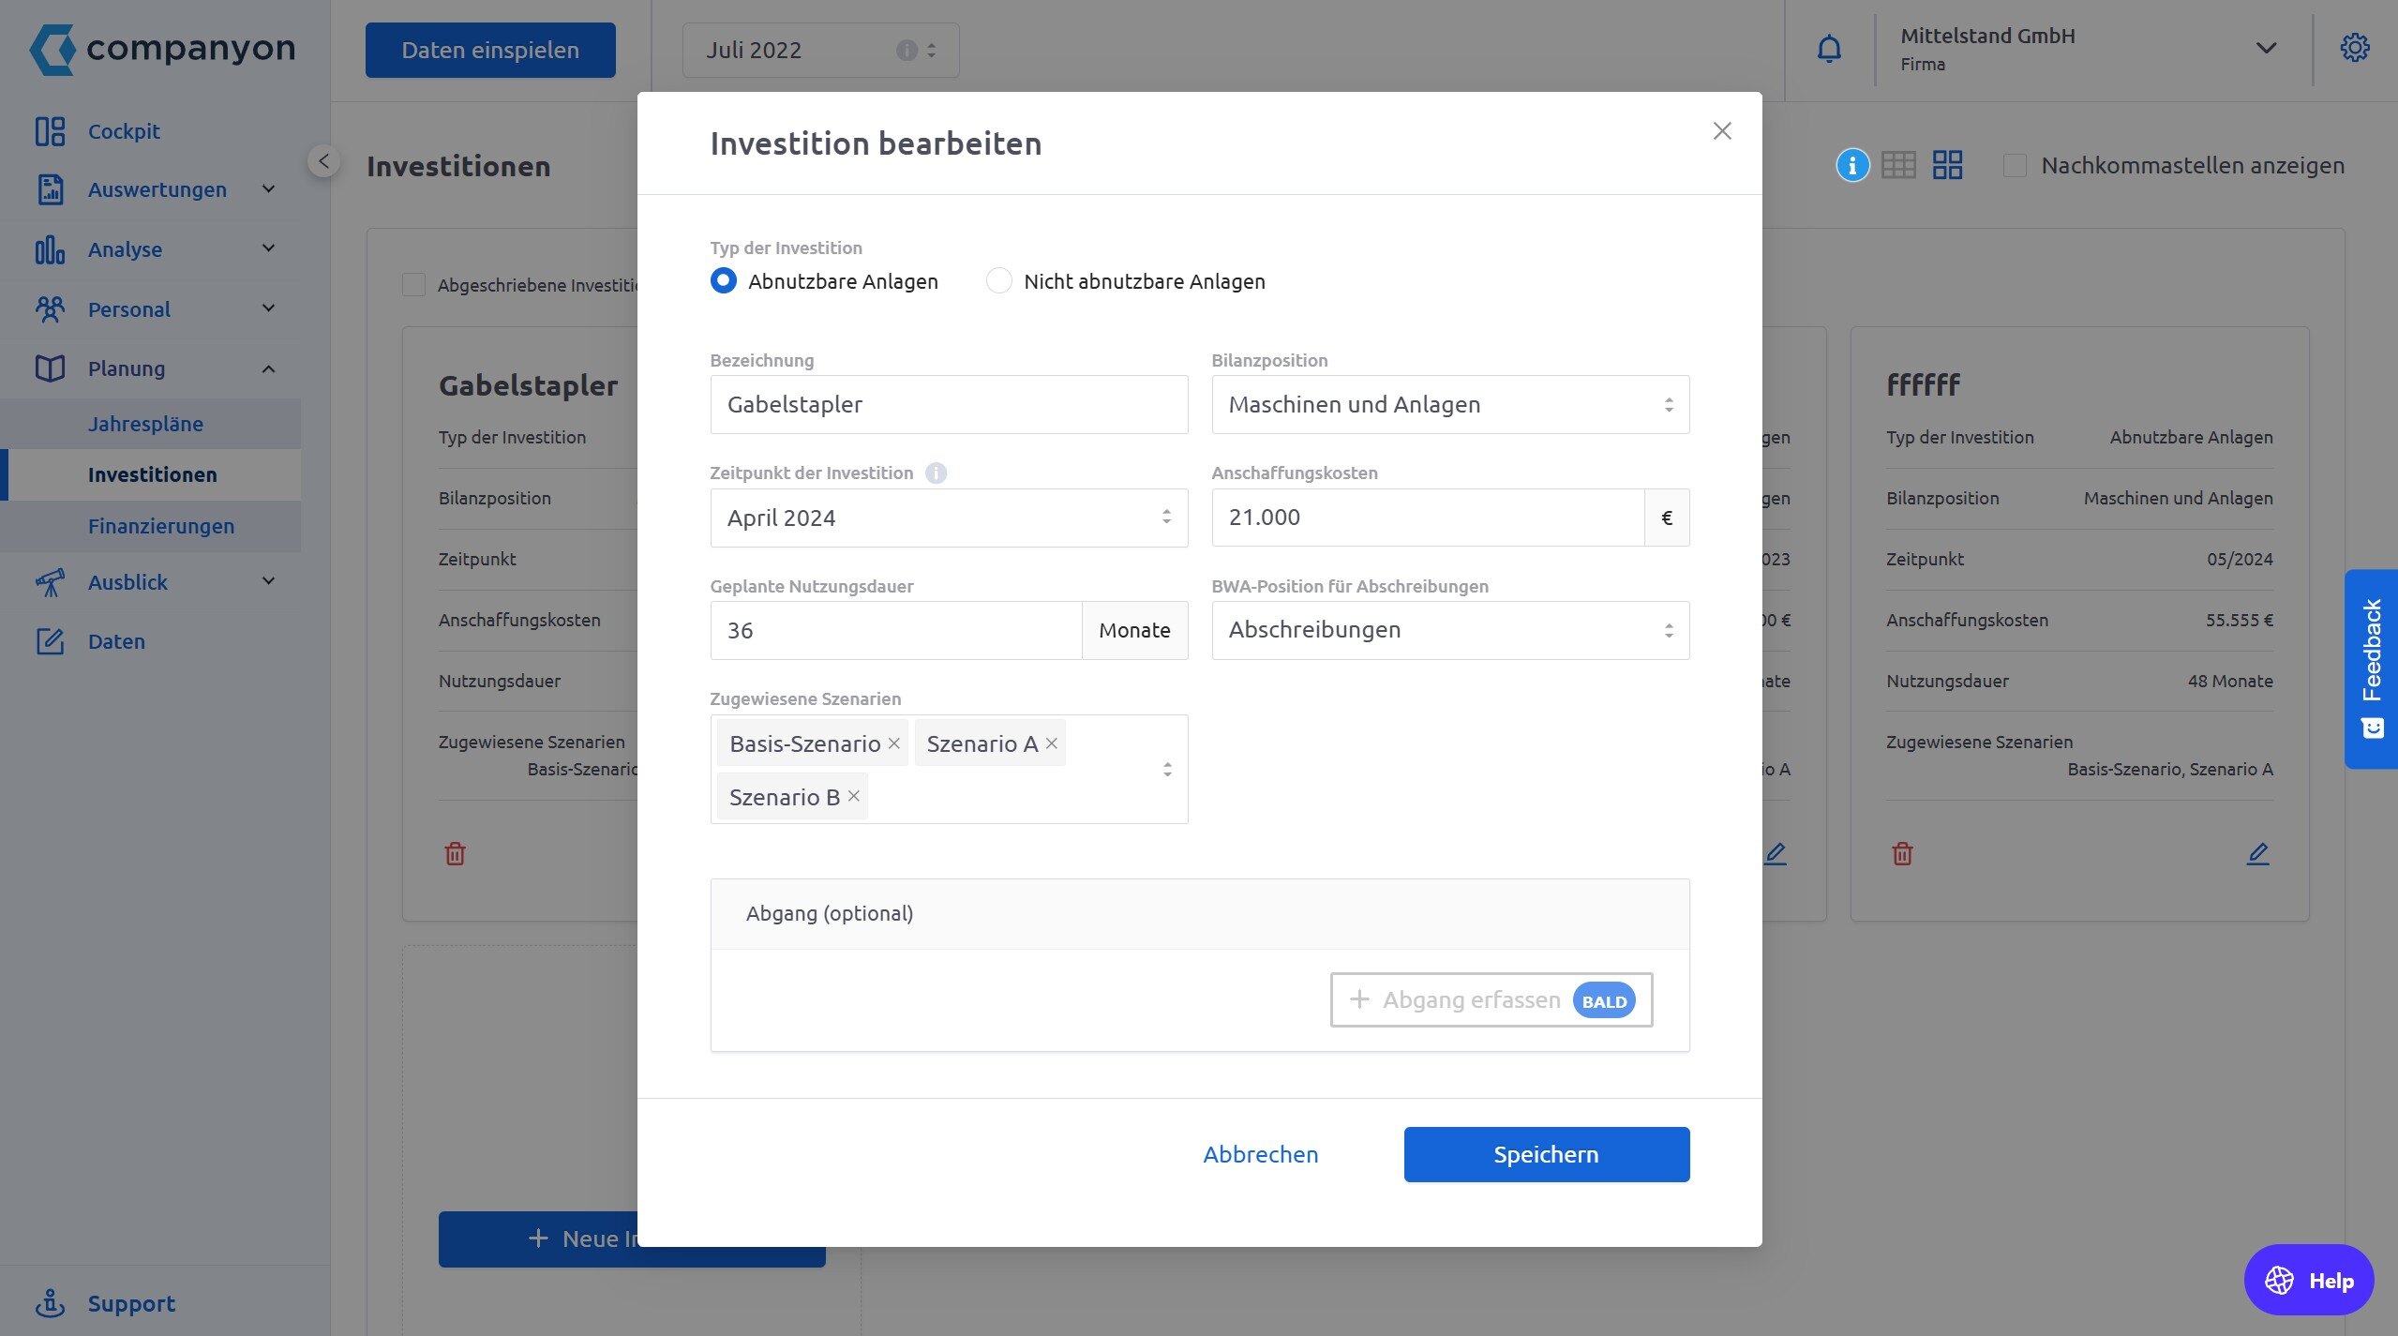Open the Bilanzposition dropdown

tap(1450, 405)
